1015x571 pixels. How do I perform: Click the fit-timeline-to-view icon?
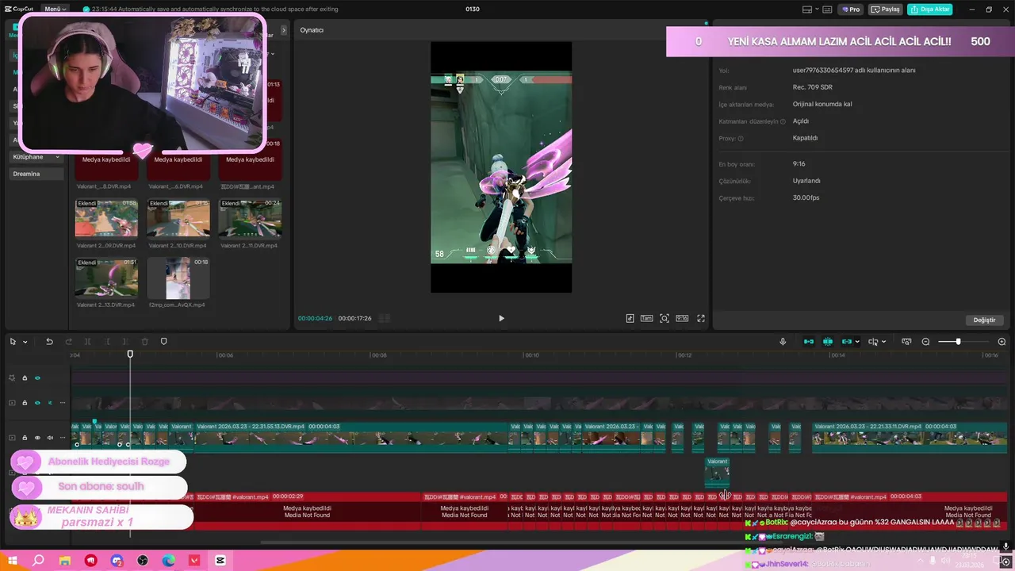[906, 342]
